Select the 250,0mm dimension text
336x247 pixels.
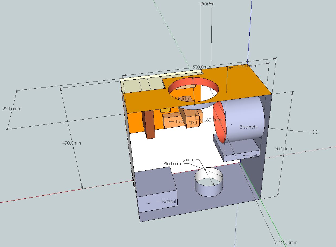click(12, 109)
